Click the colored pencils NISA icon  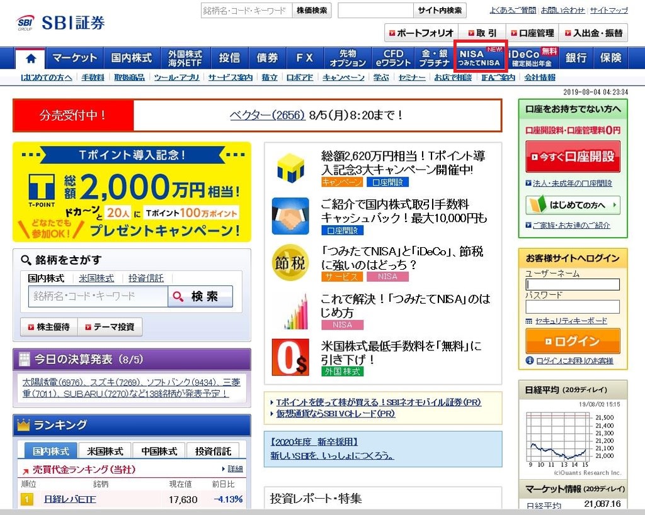tap(296, 311)
